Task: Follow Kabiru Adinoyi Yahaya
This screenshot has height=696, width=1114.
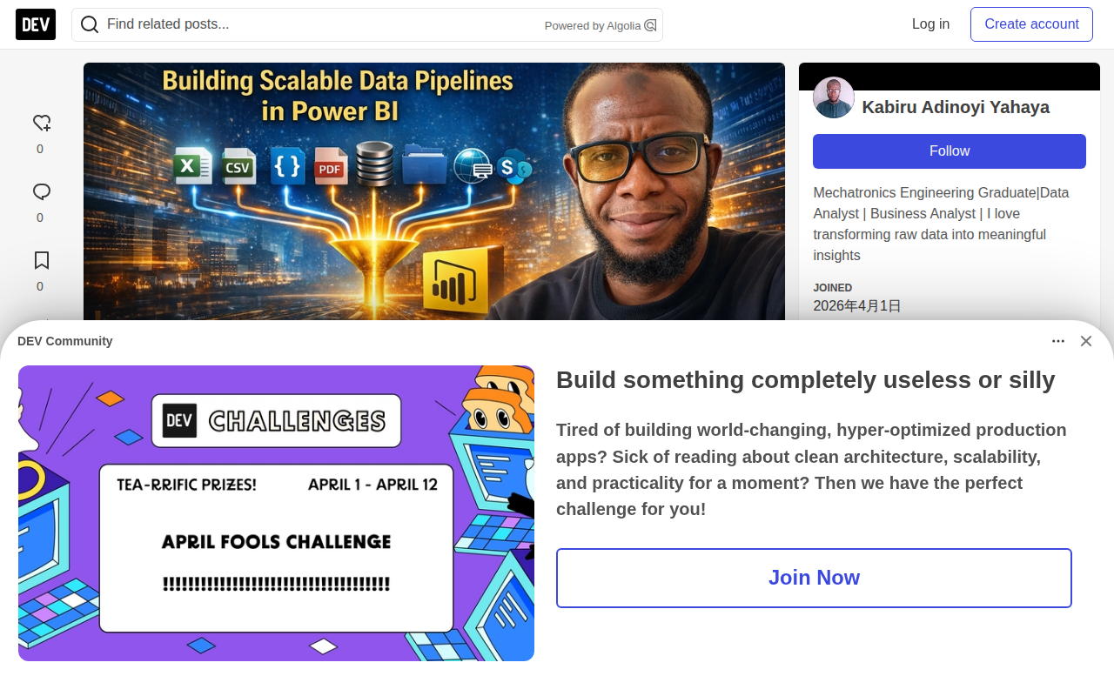Action: [x=949, y=151]
